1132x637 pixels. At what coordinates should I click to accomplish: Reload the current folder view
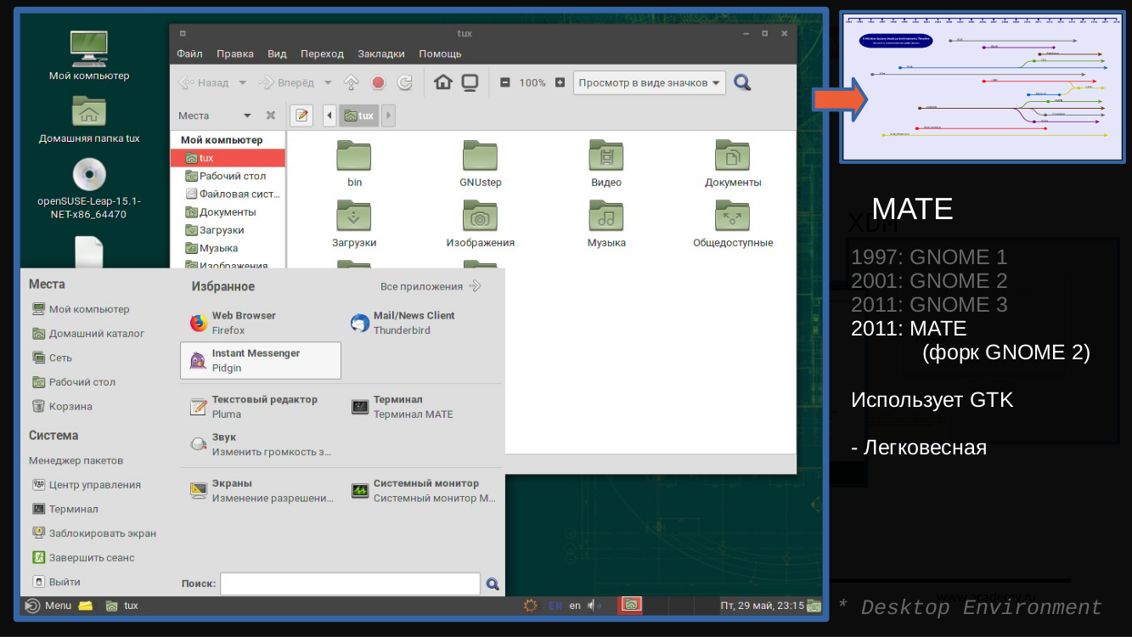click(x=405, y=83)
